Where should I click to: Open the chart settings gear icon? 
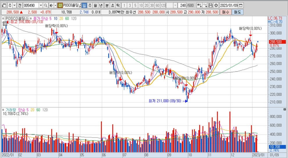click(216, 6)
